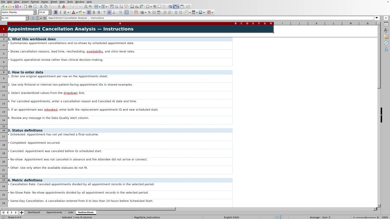This screenshot has width=390, height=219.
Task: Open the font color dropdown arrow
Action: 77,12
